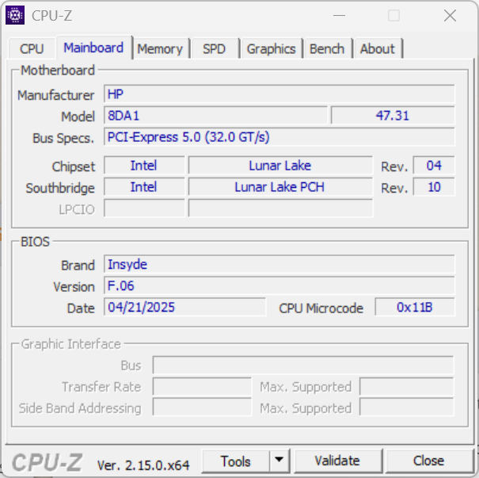Close the CPU-Z window with X
The height and width of the screenshot is (478, 479).
450,15
